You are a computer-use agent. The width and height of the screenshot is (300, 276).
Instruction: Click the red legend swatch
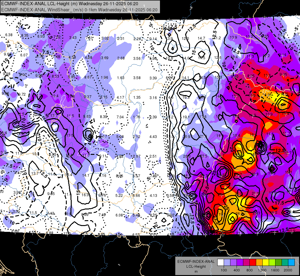253,263
